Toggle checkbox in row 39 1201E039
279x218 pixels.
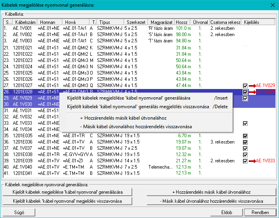tap(245, 161)
